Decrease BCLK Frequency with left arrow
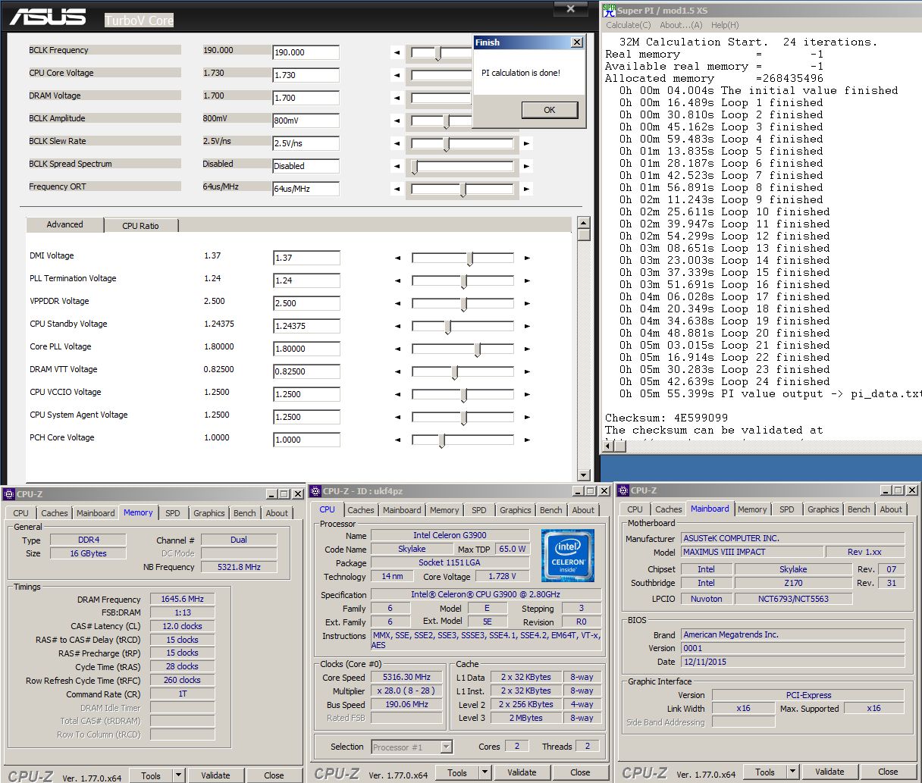This screenshot has width=922, height=783. pyautogui.click(x=397, y=52)
